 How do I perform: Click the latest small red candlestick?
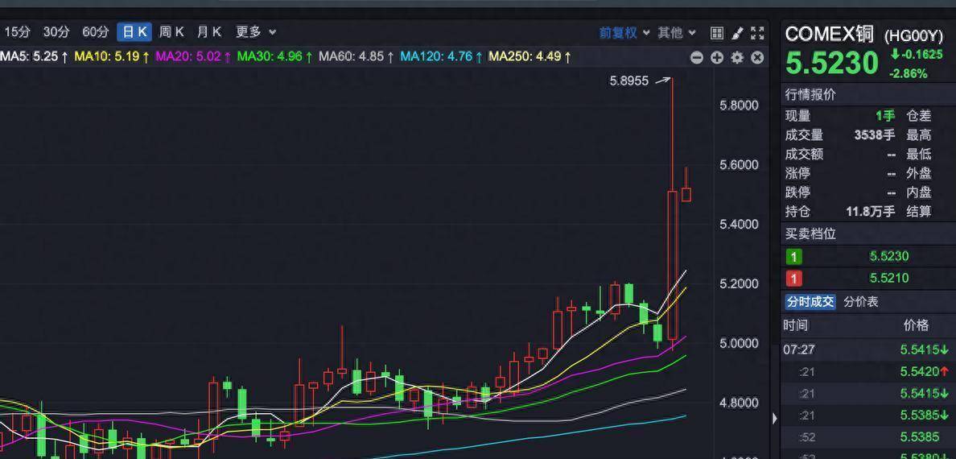pos(686,194)
